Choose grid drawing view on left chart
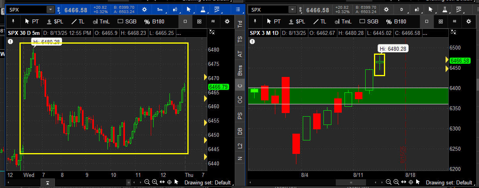Image resolution: width=479 pixels, height=188 pixels. click(199, 21)
